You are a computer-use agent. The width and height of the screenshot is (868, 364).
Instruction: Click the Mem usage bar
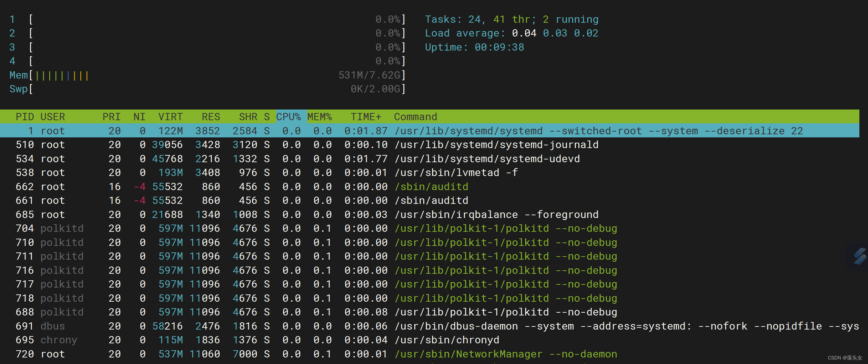click(208, 75)
